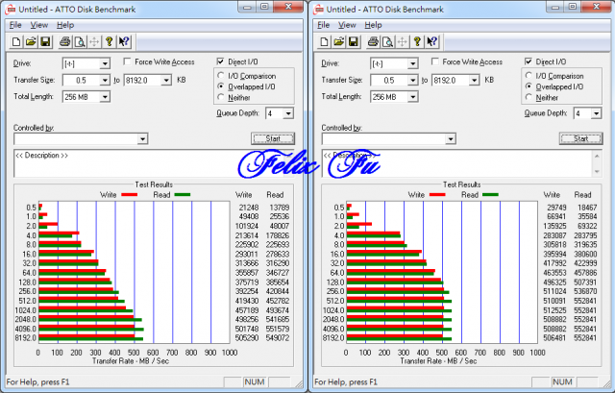Click red Write legend swatch in left window
Screen dimensions: 615x393
(130, 194)
